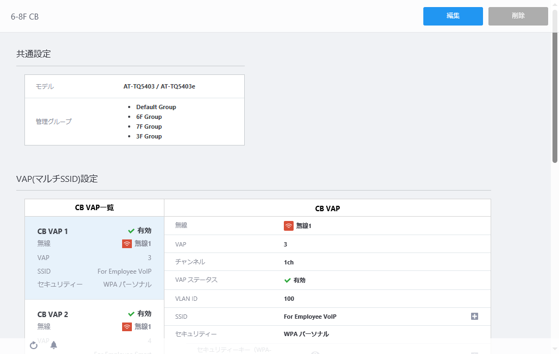Click the 管理グループ label
This screenshot has height=354, width=559.
point(54,122)
